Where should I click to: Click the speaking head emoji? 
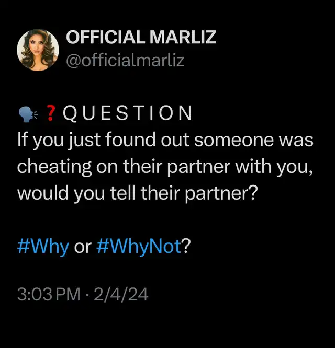click(28, 114)
